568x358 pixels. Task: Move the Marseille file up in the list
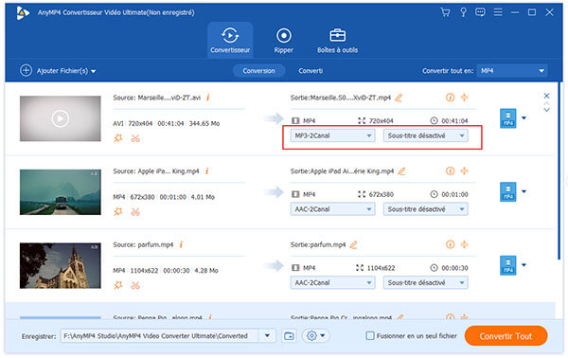546,103
